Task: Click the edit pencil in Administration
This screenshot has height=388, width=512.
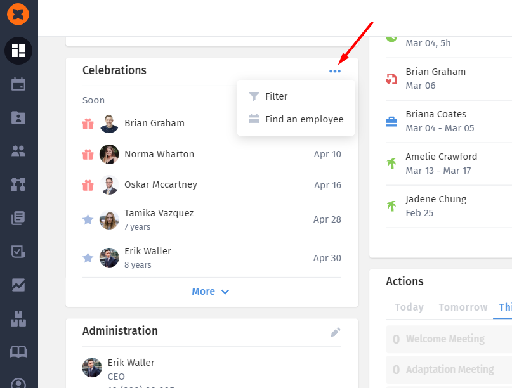Action: 336,332
